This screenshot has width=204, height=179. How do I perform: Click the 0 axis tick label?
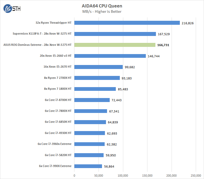click(x=74, y=176)
